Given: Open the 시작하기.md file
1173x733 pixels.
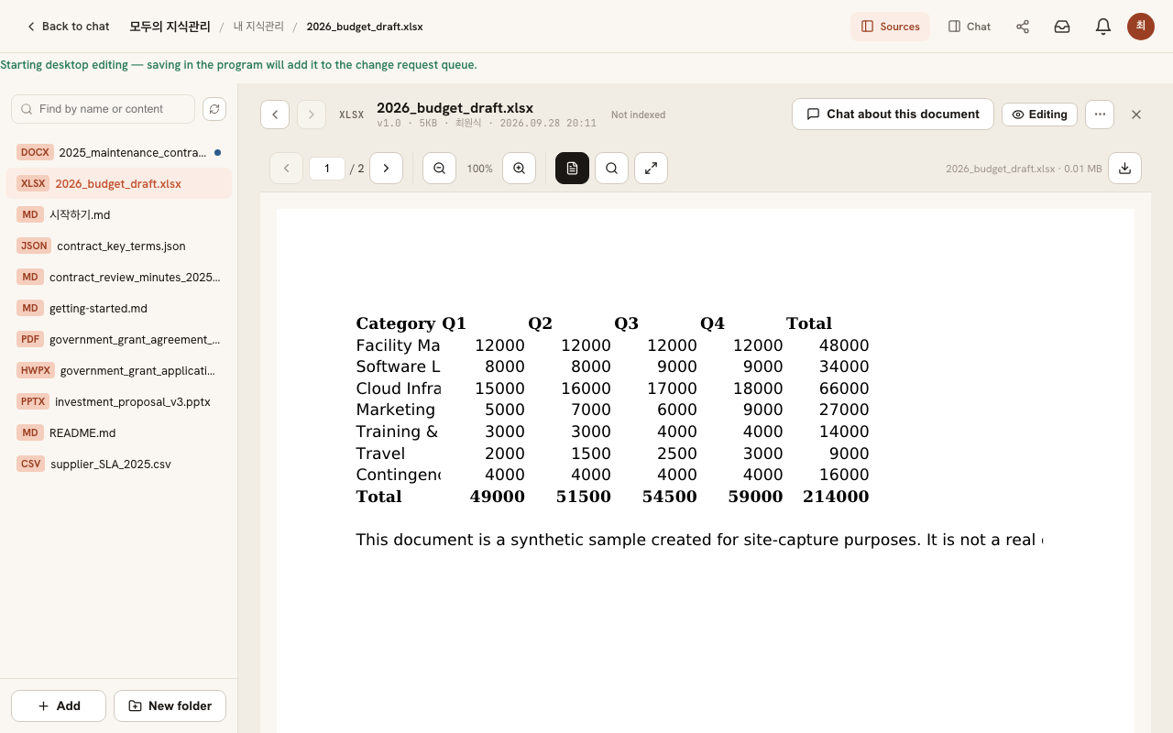Looking at the screenshot, I should [118, 214].
